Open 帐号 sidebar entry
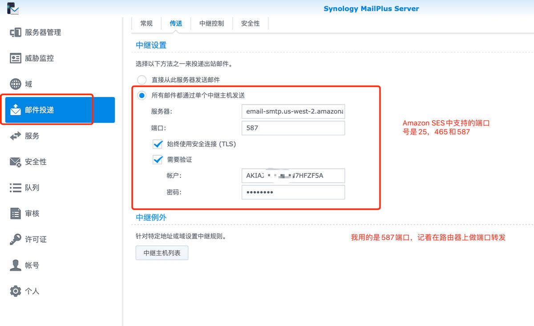Image resolution: width=534 pixels, height=326 pixels. tap(60, 265)
